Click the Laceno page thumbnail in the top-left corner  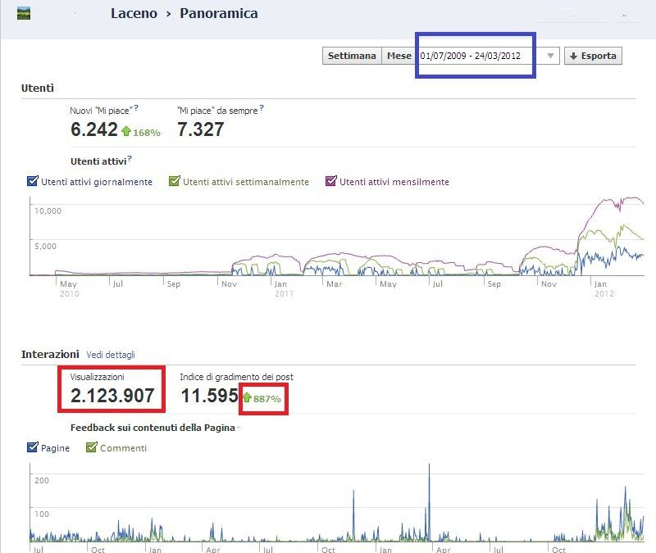point(22,13)
